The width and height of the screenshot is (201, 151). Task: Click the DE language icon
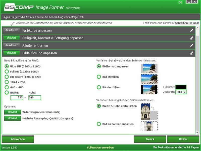[x=180, y=3]
